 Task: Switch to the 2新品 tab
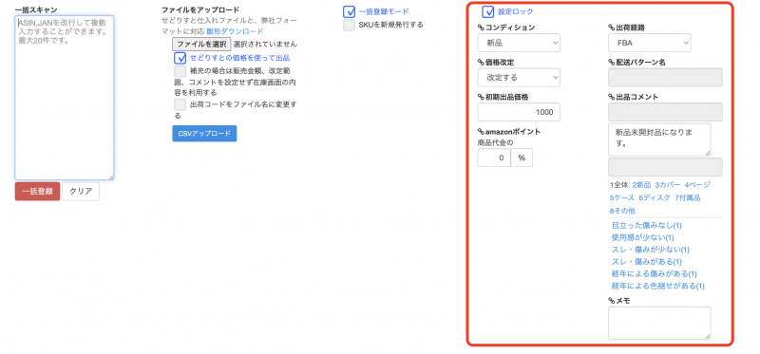pos(641,184)
